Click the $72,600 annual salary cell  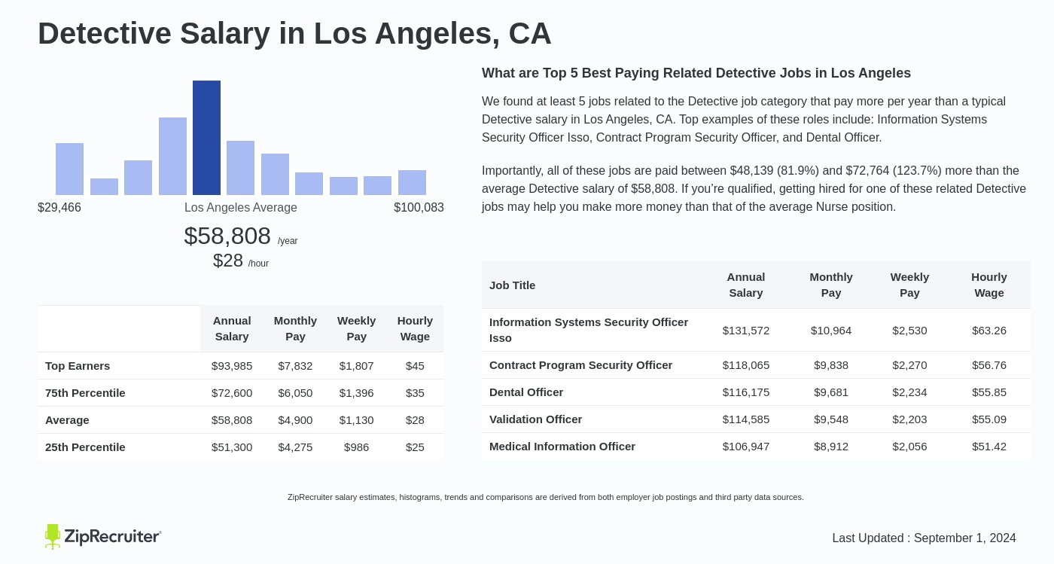click(x=232, y=393)
